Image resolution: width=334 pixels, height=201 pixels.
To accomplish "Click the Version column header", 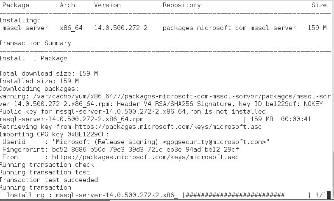I will pyautogui.click(x=107, y=5).
